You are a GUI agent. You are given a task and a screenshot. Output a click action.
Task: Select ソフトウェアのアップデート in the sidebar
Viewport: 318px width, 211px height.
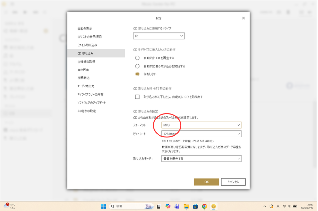pos(91,102)
